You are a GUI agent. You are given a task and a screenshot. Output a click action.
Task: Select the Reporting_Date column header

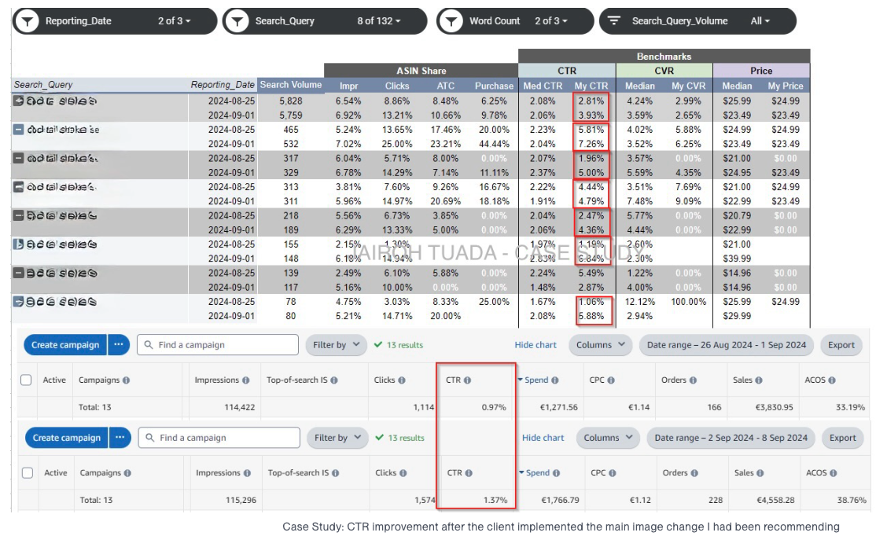coord(223,85)
